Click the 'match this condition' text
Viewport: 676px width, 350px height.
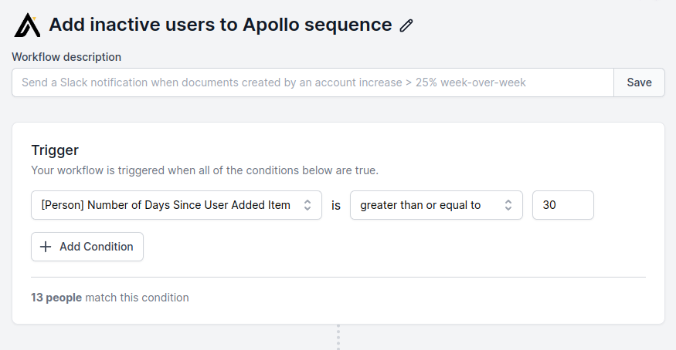coord(137,298)
